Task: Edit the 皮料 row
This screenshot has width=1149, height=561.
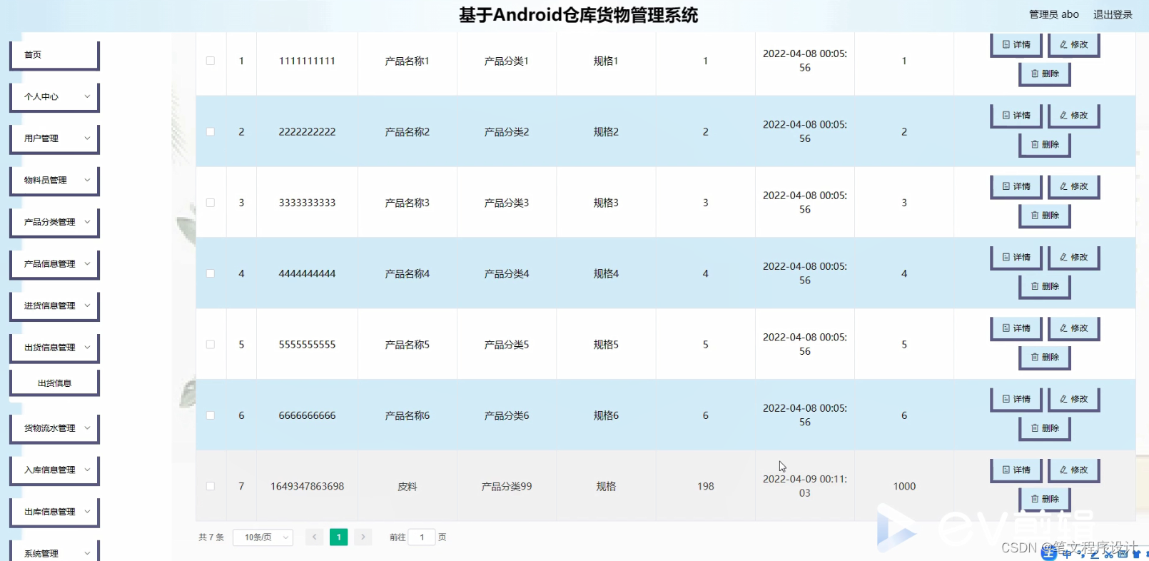Action: pyautogui.click(x=1073, y=470)
